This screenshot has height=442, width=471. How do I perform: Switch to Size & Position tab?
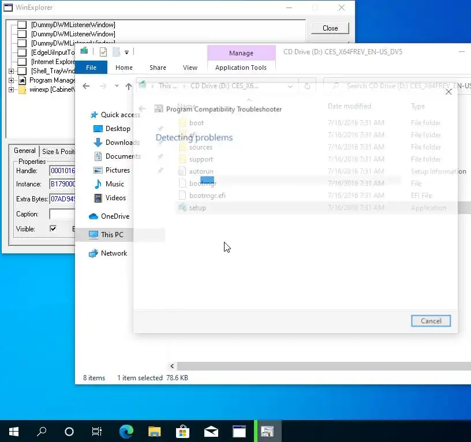[x=58, y=152]
